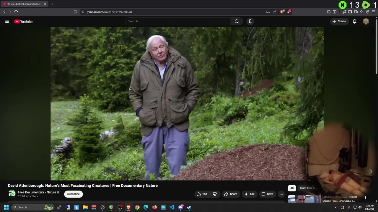Open File Explorer from the taskbar
Viewport: 378px width, 212px height.
[85, 207]
